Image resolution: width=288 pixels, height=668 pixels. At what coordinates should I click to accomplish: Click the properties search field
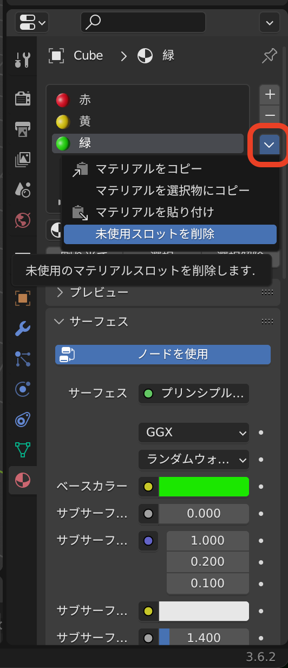pos(143,22)
